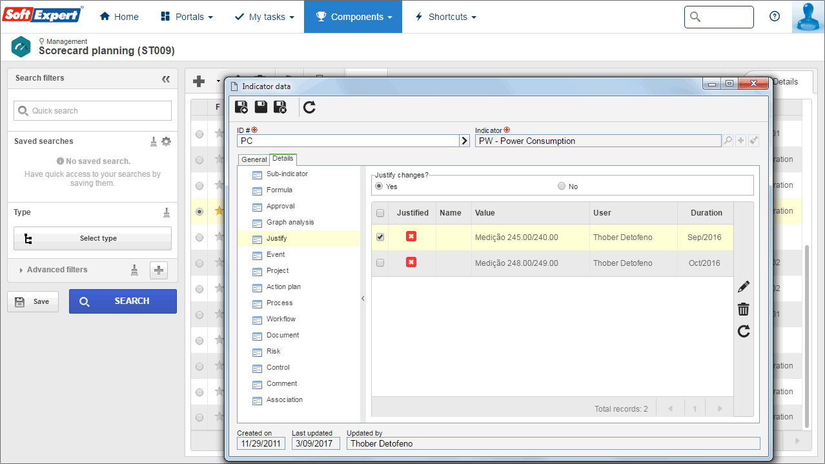
Task: Click the magnifier icon next to Indicator field
Action: (x=728, y=141)
